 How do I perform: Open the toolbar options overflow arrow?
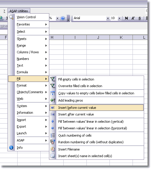click(68, 18)
